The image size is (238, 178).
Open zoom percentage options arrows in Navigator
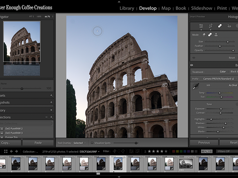pyautogui.click(x=53, y=16)
